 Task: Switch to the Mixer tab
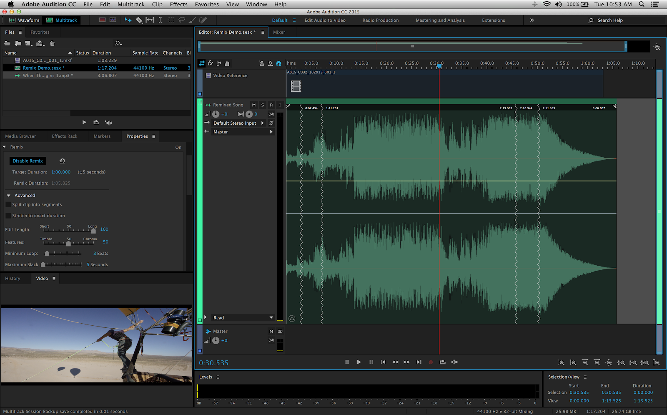279,32
